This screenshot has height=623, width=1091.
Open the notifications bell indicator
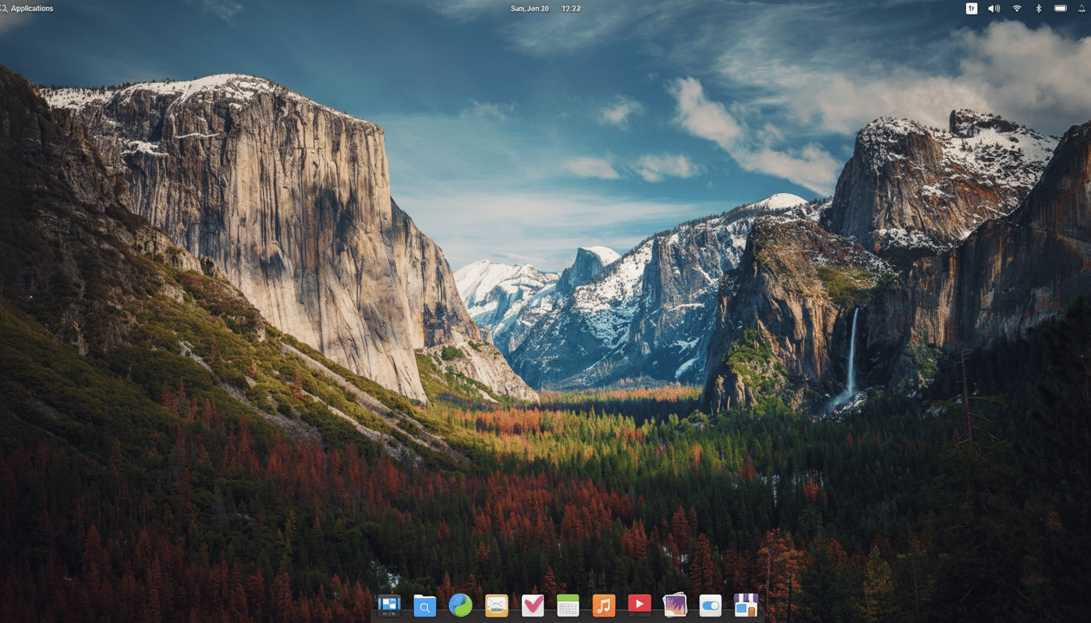[x=1082, y=8]
